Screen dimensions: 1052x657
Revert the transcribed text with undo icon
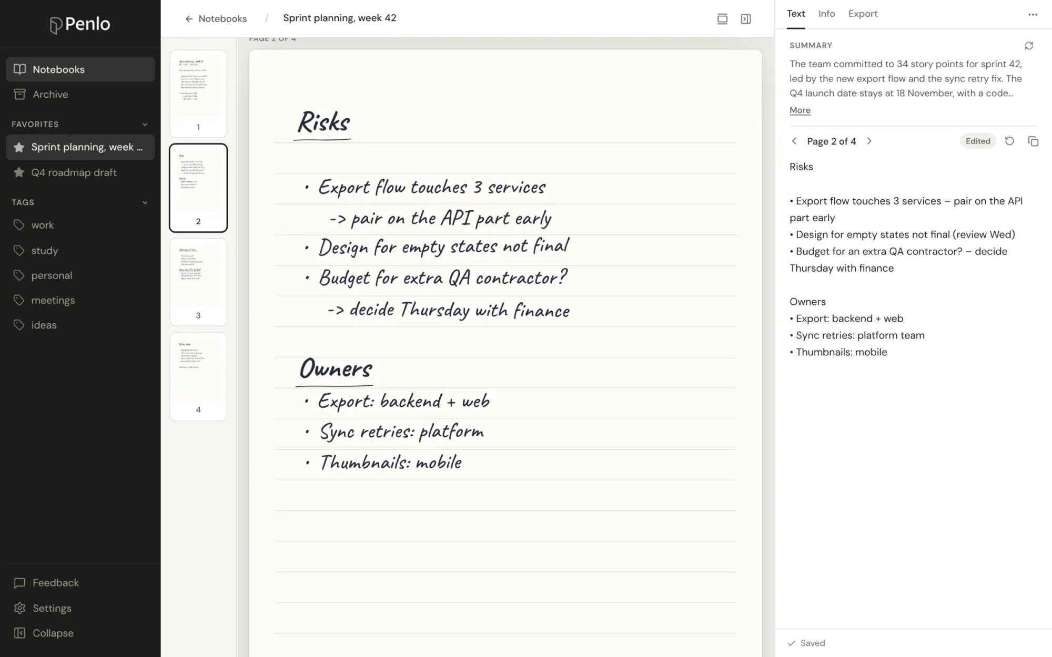[x=1009, y=141]
